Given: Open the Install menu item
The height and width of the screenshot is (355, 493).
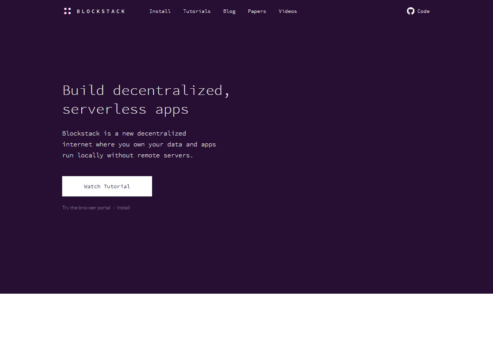Looking at the screenshot, I should coord(160,11).
